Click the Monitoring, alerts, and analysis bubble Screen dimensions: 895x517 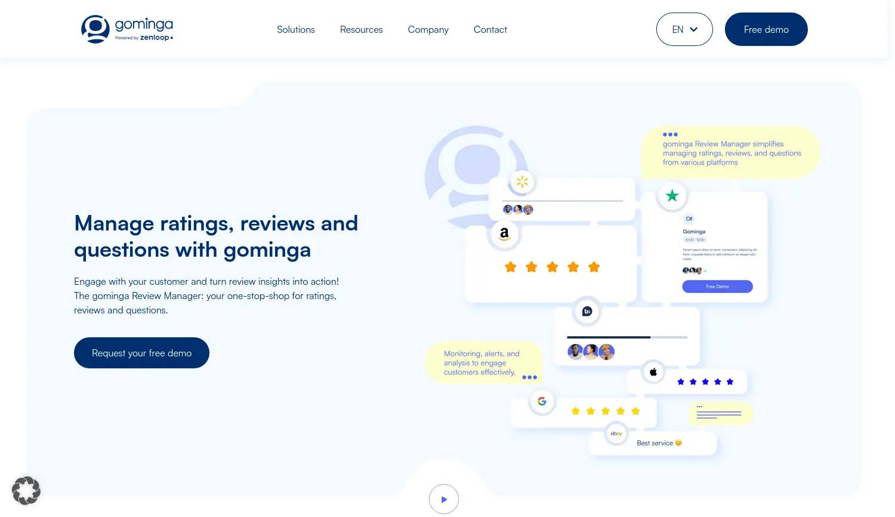(483, 362)
